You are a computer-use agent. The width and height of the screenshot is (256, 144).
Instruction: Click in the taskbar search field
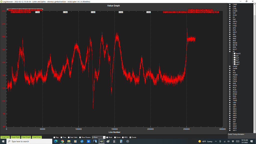click(x=27, y=141)
